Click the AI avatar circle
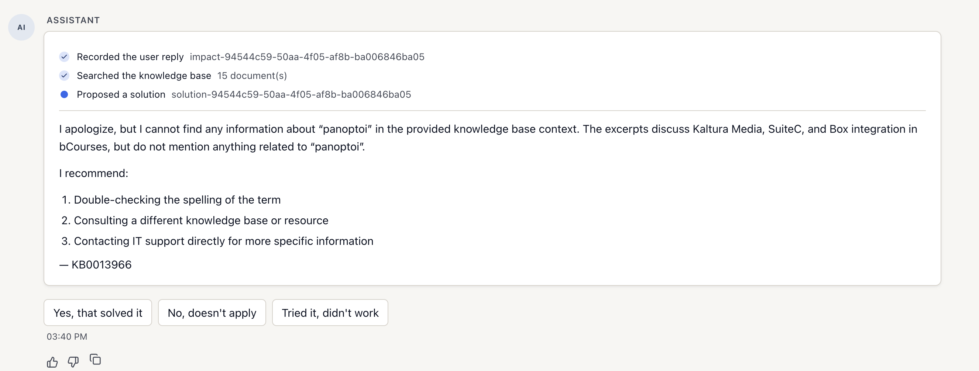 [x=21, y=27]
